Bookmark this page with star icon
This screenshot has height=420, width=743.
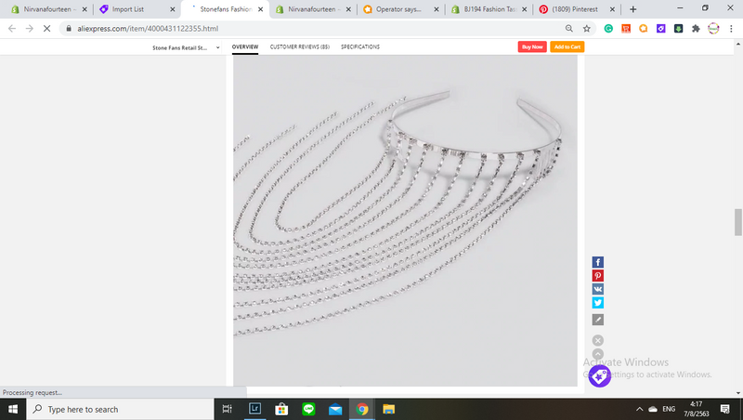(x=587, y=29)
